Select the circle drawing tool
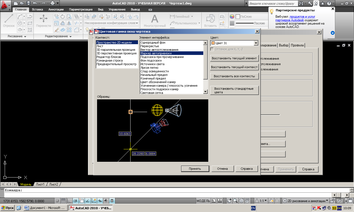The width and height of the screenshot is (354, 212). coord(20,23)
